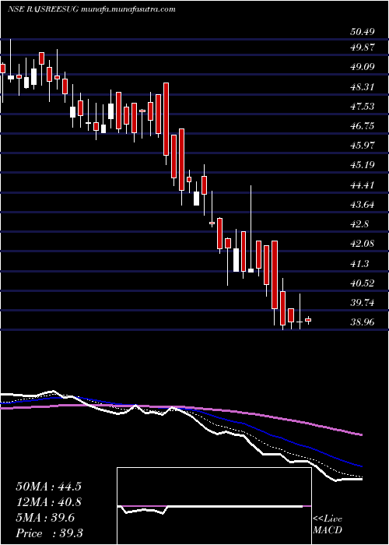Click the Price : 39.3 readout

(x=48, y=533)
